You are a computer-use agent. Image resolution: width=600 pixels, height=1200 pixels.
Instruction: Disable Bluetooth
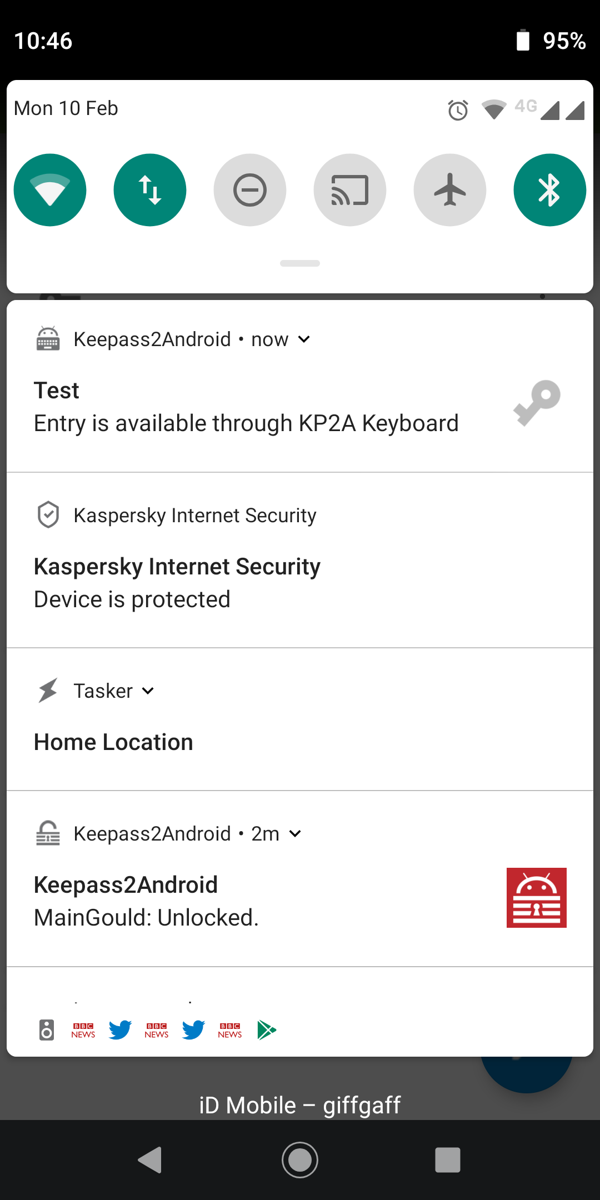pos(549,189)
